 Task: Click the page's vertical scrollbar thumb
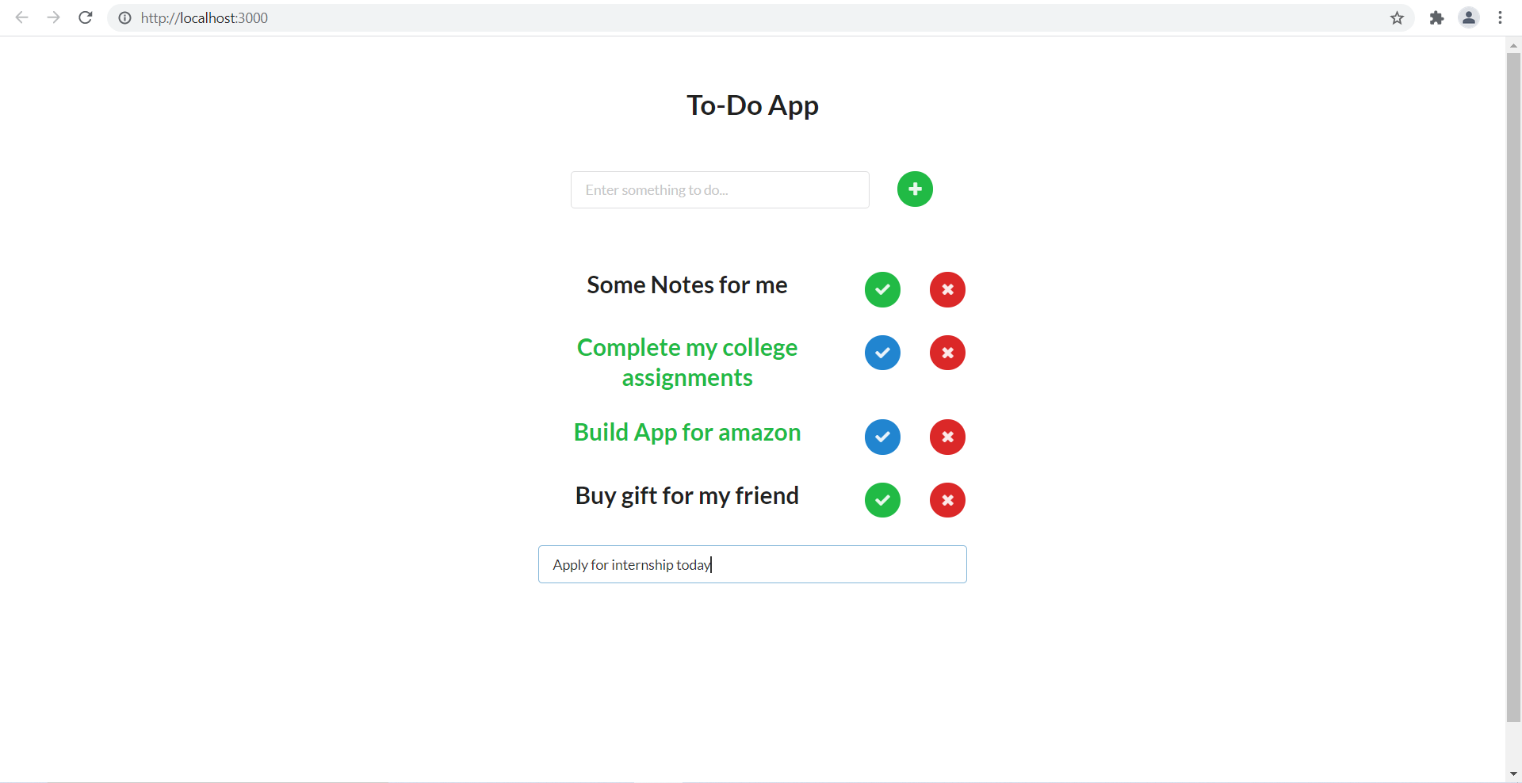[1513, 388]
